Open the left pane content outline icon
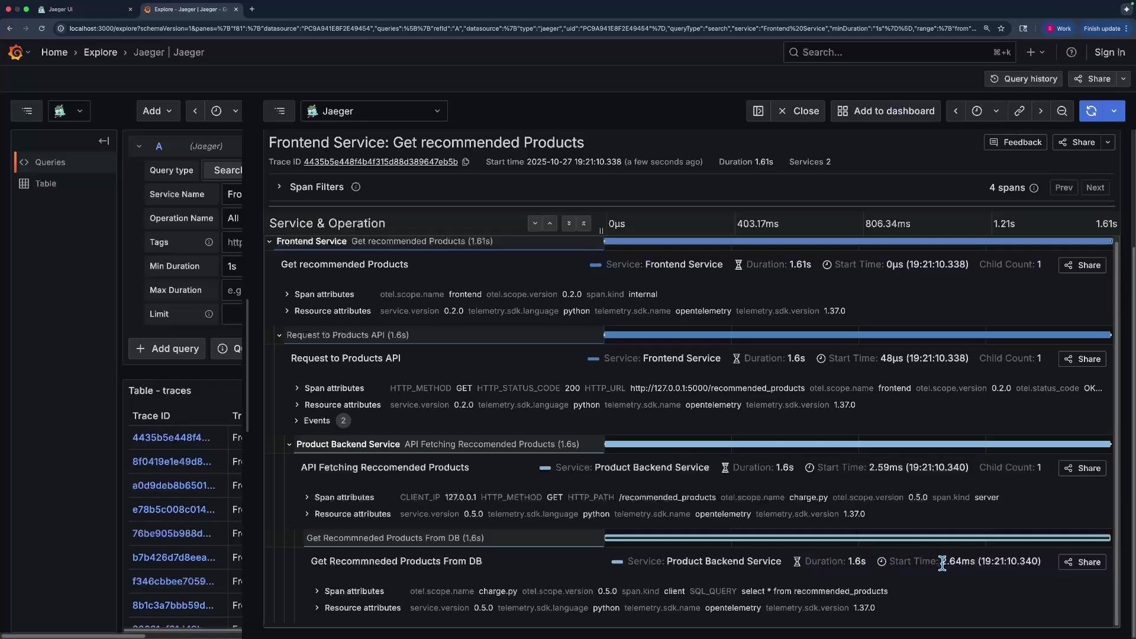The height and width of the screenshot is (639, 1136). 27,111
